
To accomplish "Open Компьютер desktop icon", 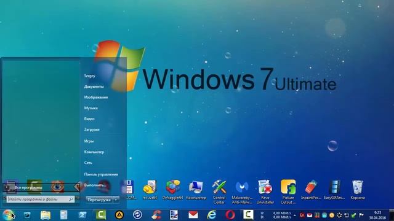I will point(196,190).
